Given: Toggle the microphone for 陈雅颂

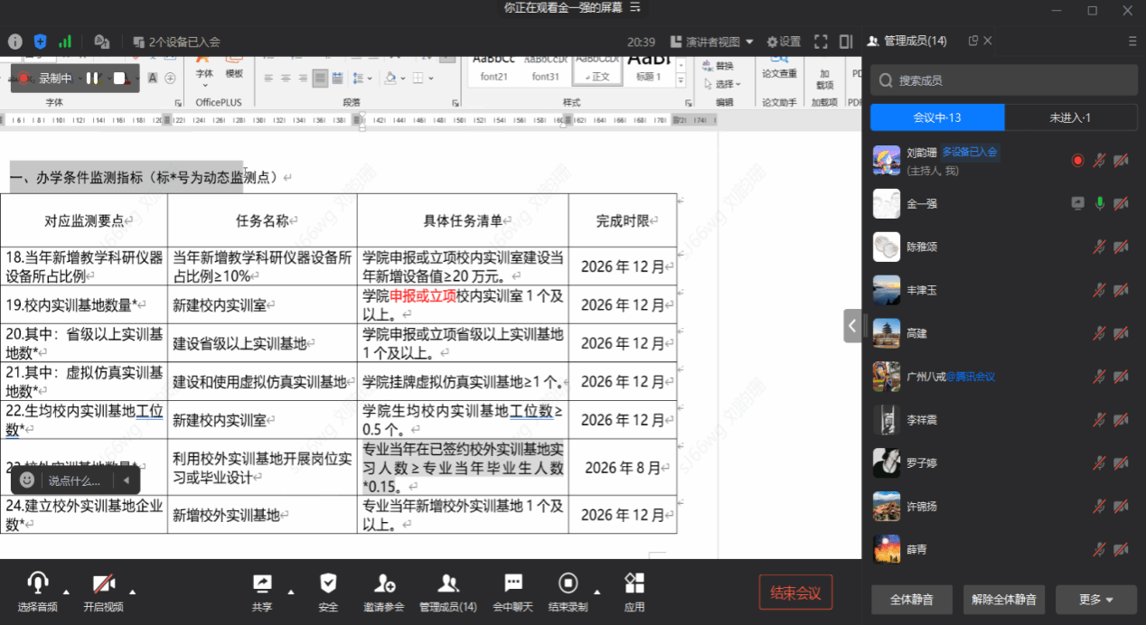Looking at the screenshot, I should [1099, 247].
